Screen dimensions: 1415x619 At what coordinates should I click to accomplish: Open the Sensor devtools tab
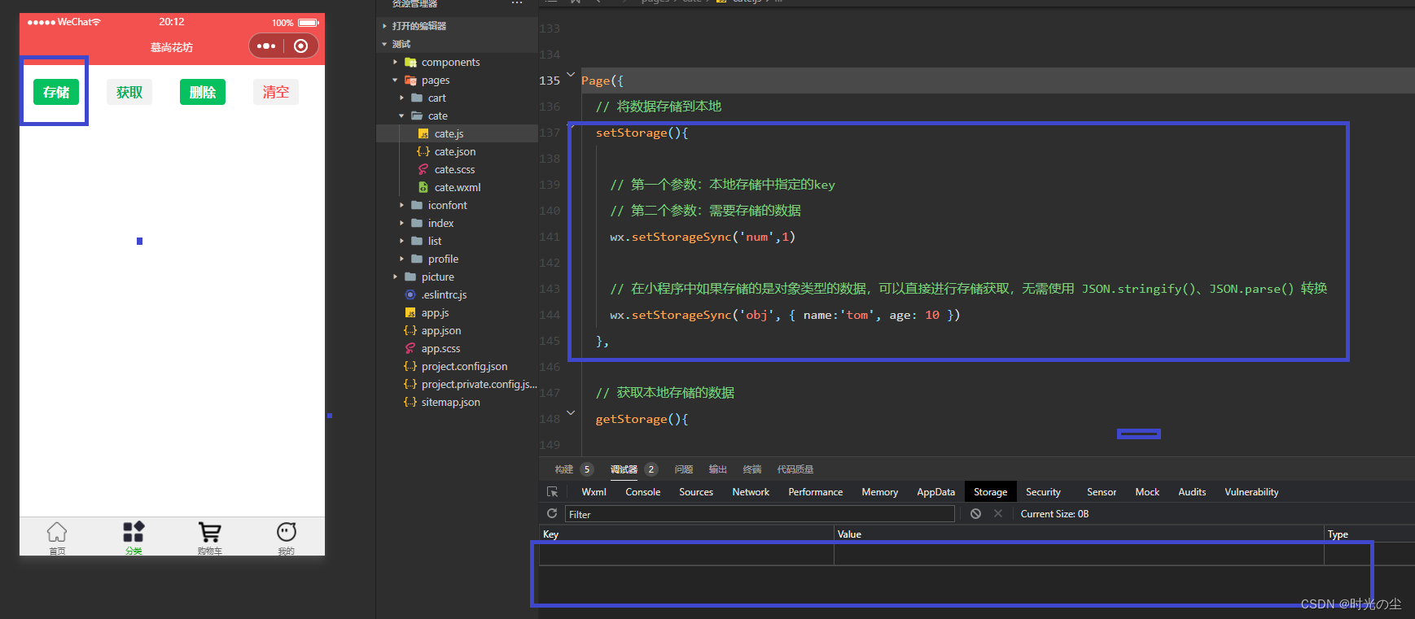(1102, 492)
